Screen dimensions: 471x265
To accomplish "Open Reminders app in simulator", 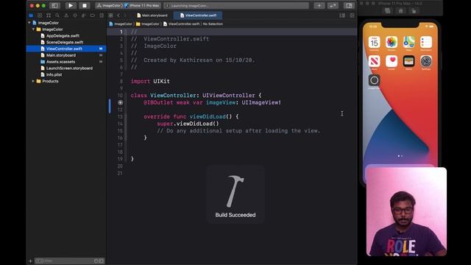I will [x=426, y=43].
